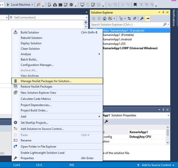Image resolution: width=178 pixels, height=168 pixels.
Task: Open the Local Machine target dropdown
Action: pos(32,5)
